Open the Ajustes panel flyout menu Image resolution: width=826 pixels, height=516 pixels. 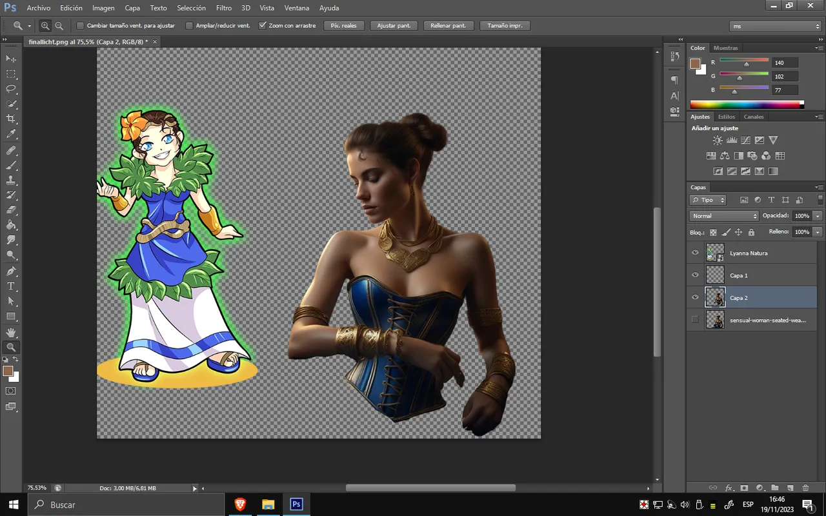click(820, 117)
